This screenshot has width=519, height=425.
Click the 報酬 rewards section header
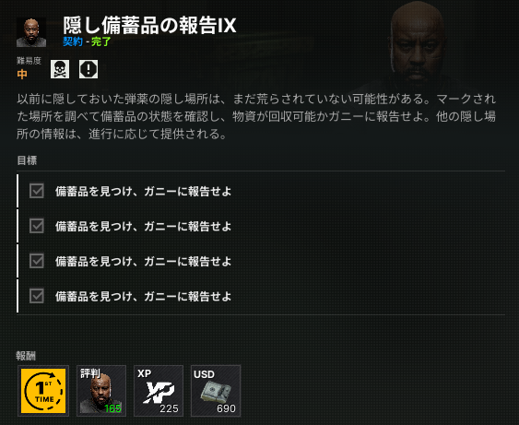26,356
